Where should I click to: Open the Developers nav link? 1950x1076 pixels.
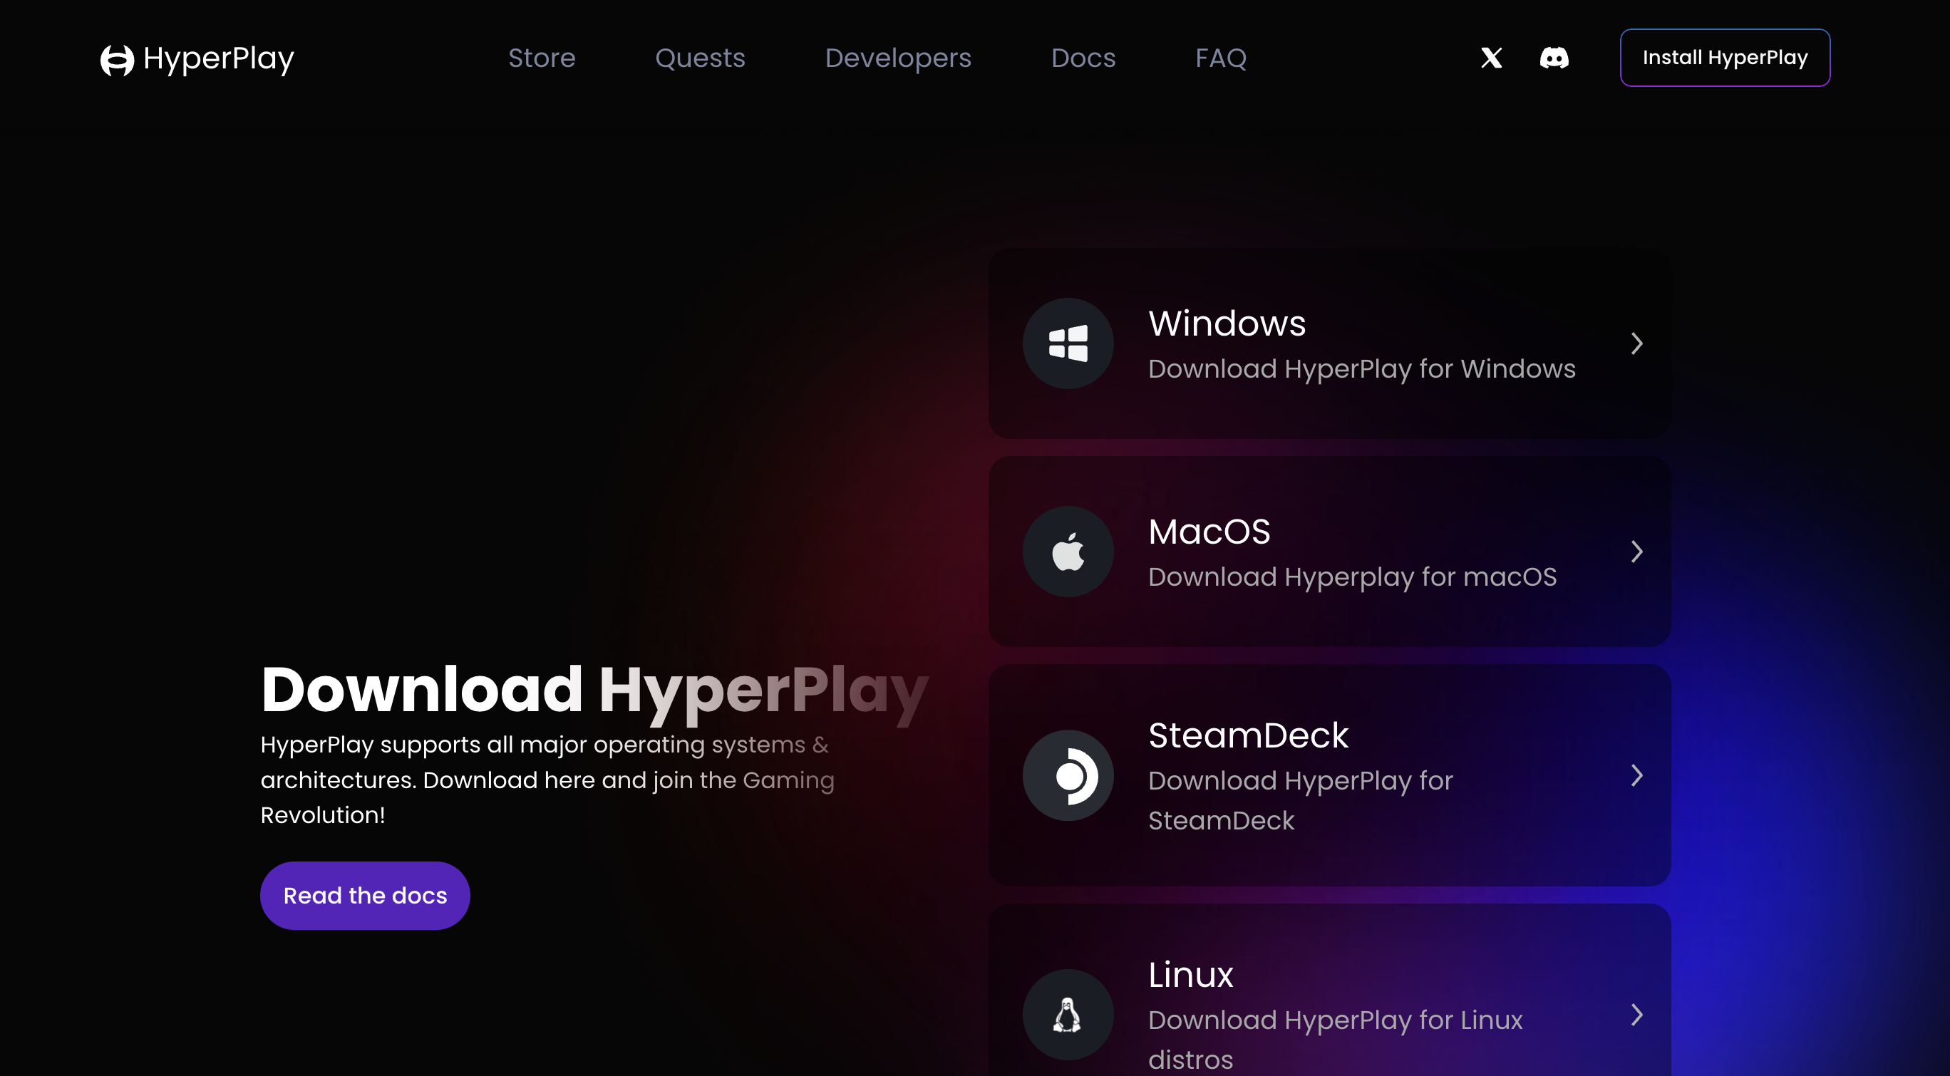click(898, 58)
